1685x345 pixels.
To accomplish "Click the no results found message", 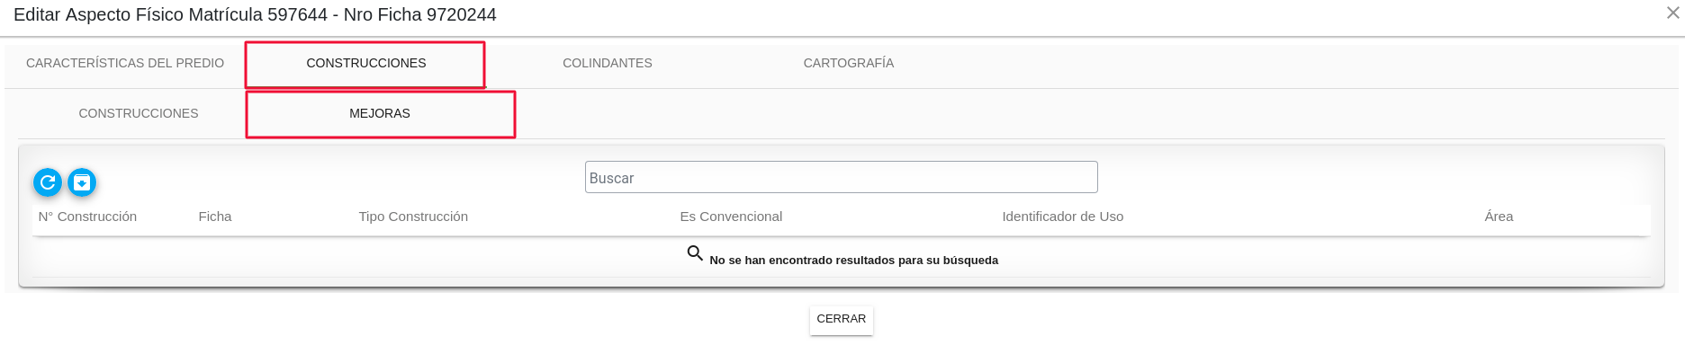I will (x=853, y=261).
